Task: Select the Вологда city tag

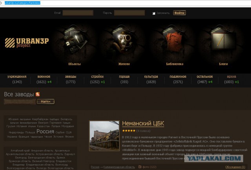Action: tap(41, 168)
